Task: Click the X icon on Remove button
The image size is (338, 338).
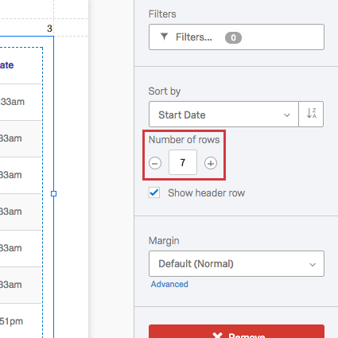Action: coord(217,336)
